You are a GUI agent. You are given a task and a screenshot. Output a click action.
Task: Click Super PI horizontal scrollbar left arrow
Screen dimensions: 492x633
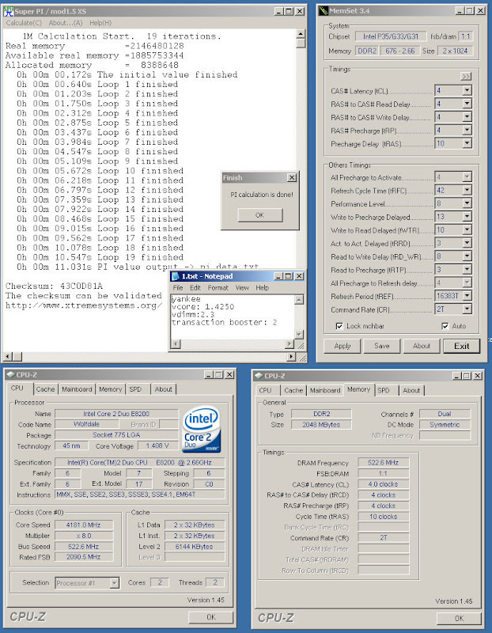coord(7,357)
